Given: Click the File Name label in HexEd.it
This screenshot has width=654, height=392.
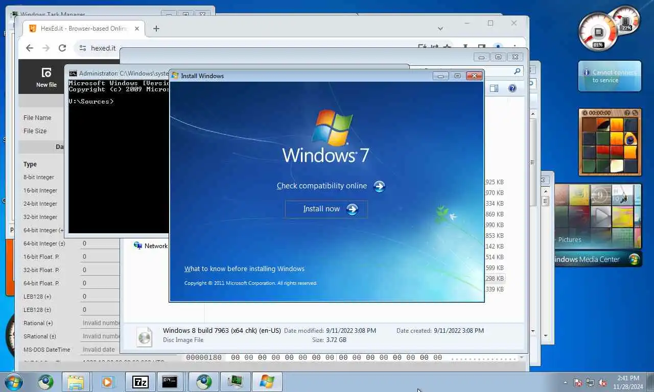Looking at the screenshot, I should pos(37,117).
